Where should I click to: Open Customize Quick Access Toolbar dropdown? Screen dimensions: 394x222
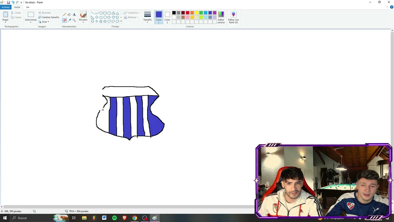click(x=21, y=2)
